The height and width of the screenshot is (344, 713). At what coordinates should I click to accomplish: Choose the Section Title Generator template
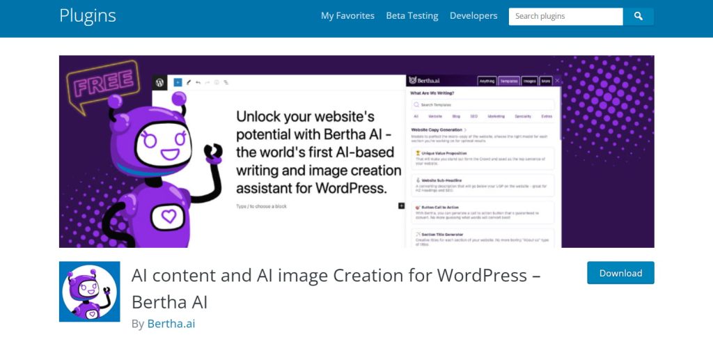[x=483, y=238]
